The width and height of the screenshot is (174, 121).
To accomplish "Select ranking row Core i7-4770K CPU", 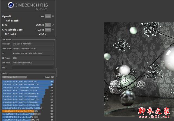I will coord(28,82).
